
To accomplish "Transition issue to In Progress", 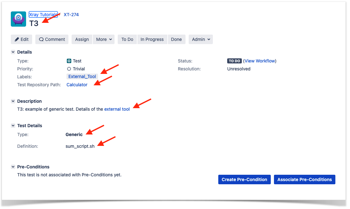I will coord(152,39).
